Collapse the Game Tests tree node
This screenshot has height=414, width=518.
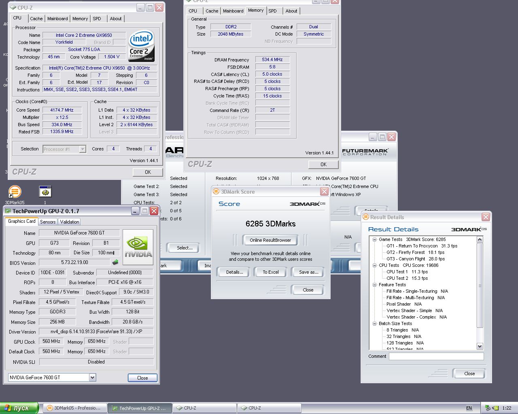click(375, 239)
